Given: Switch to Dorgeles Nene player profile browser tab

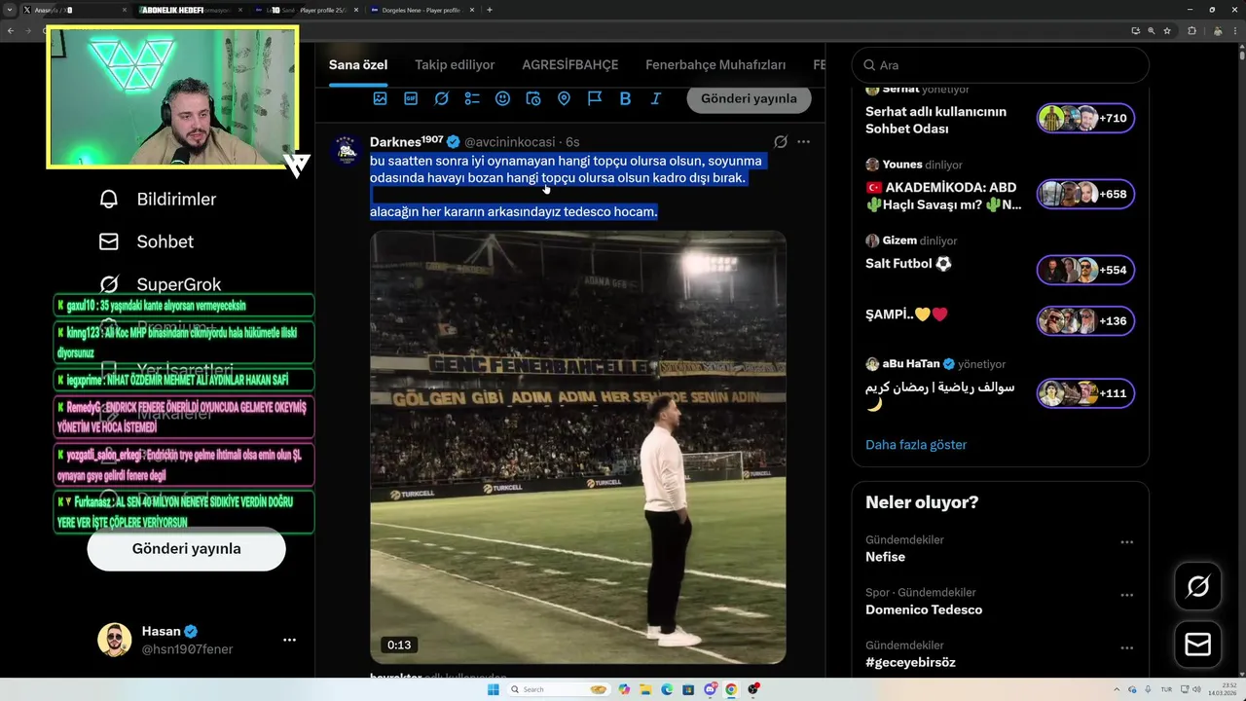Looking at the screenshot, I should pyautogui.click(x=421, y=10).
